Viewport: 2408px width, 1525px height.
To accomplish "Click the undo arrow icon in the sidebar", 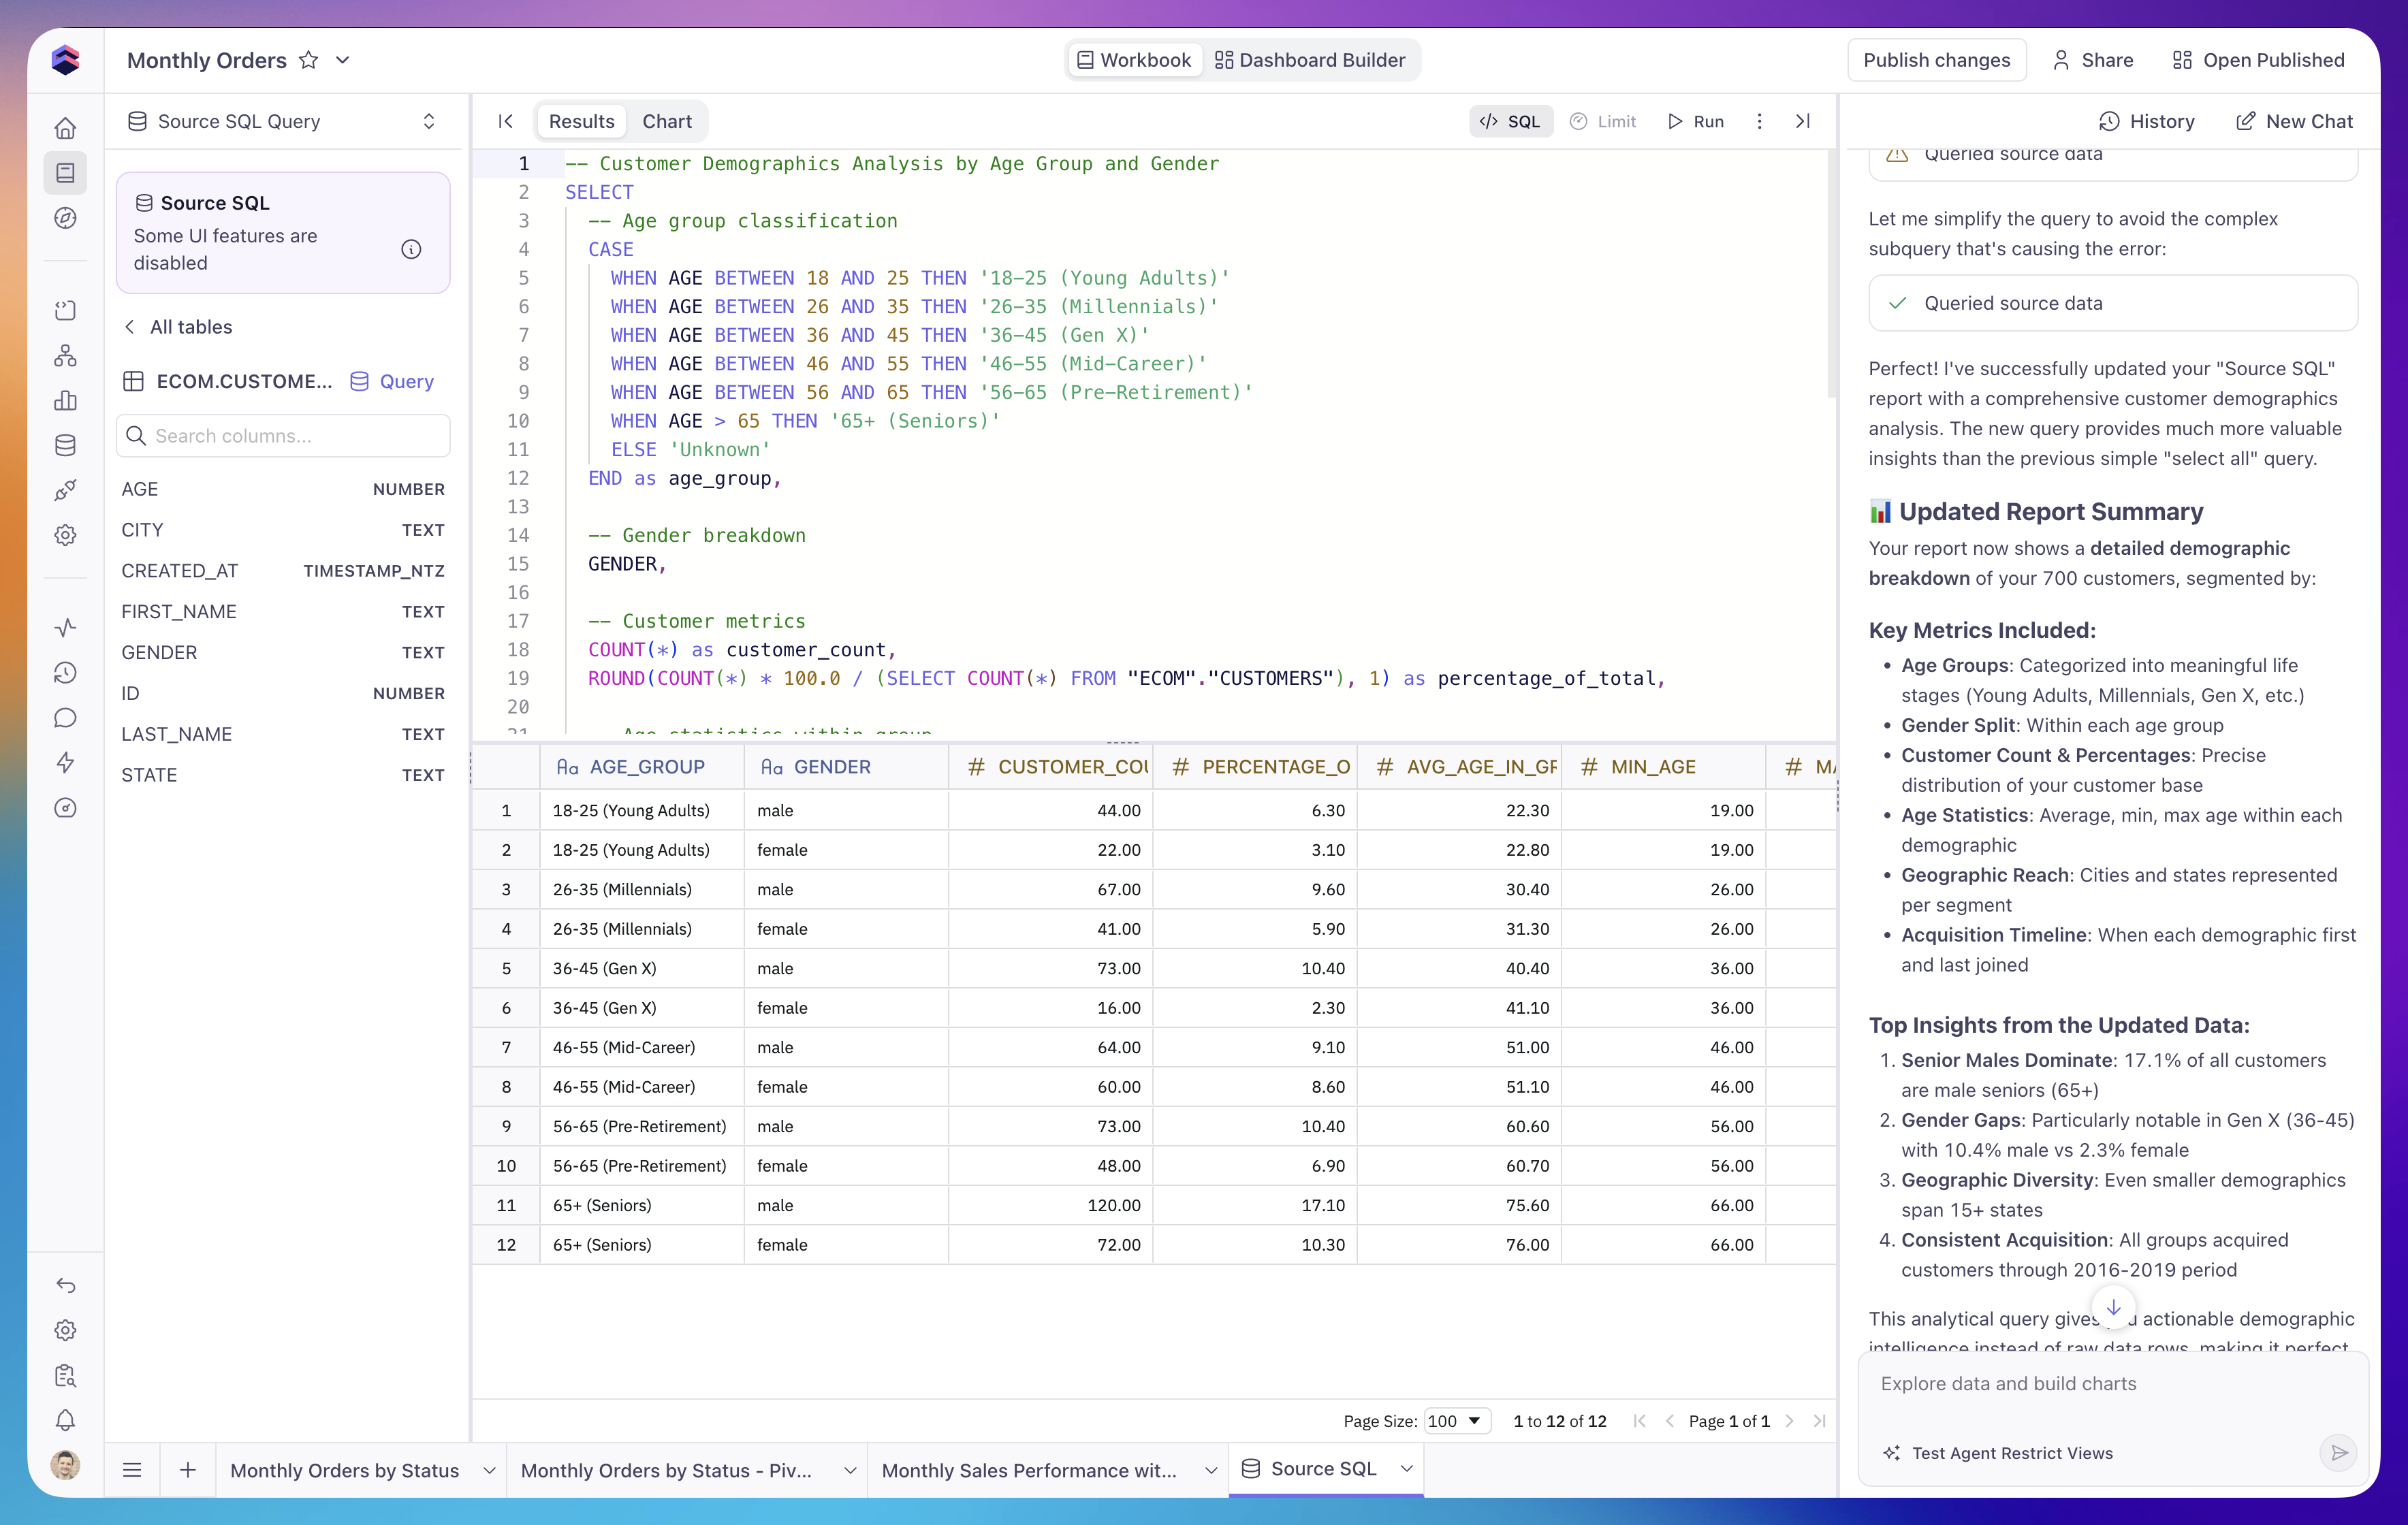I will pos(65,1285).
